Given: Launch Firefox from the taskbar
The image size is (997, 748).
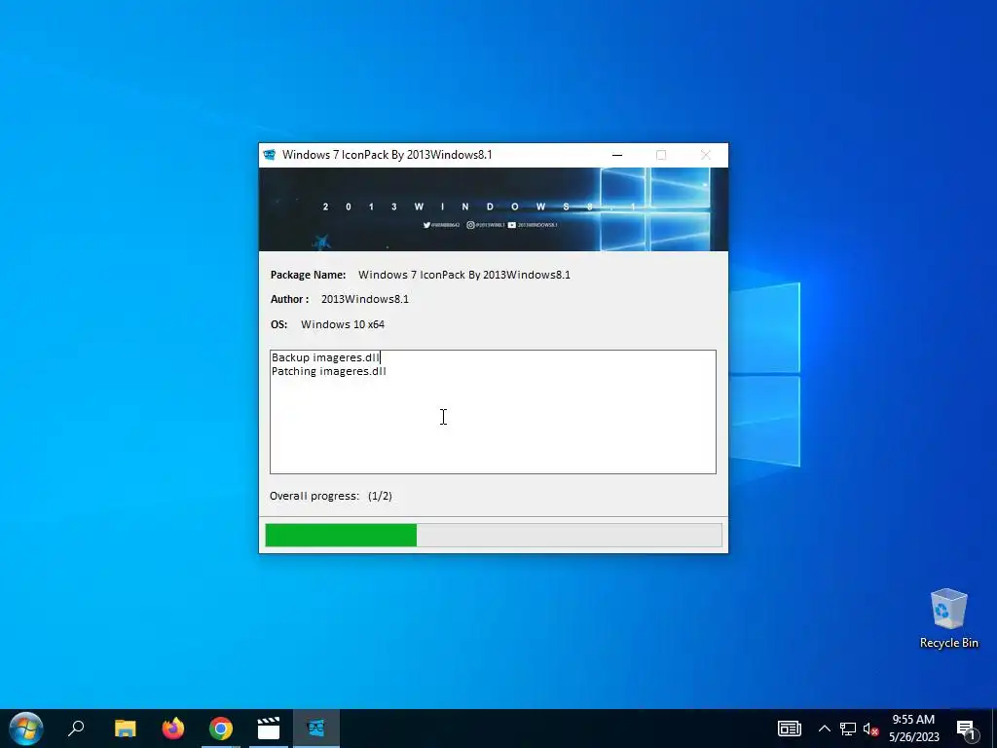Looking at the screenshot, I should pyautogui.click(x=173, y=729).
